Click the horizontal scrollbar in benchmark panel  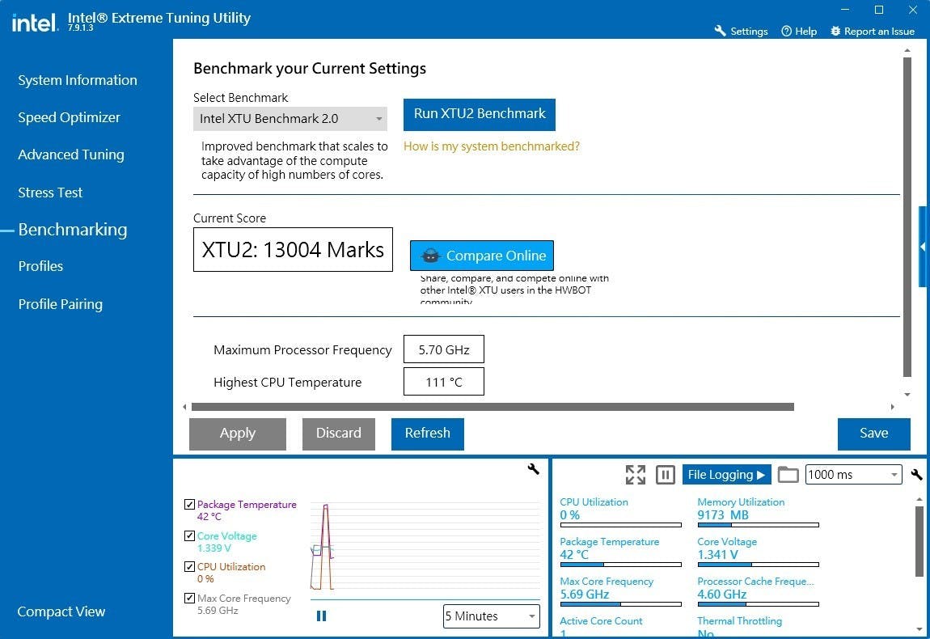(x=492, y=407)
